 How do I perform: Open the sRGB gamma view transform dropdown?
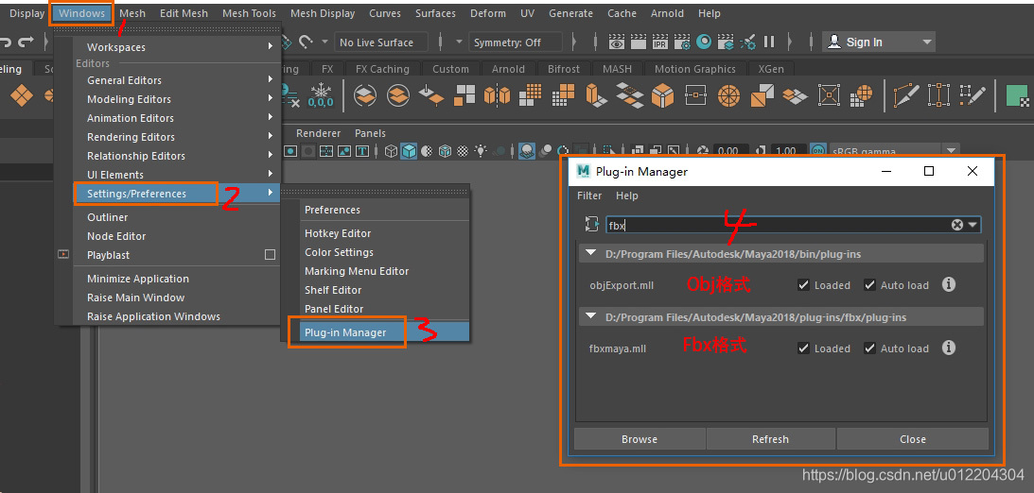894,151
